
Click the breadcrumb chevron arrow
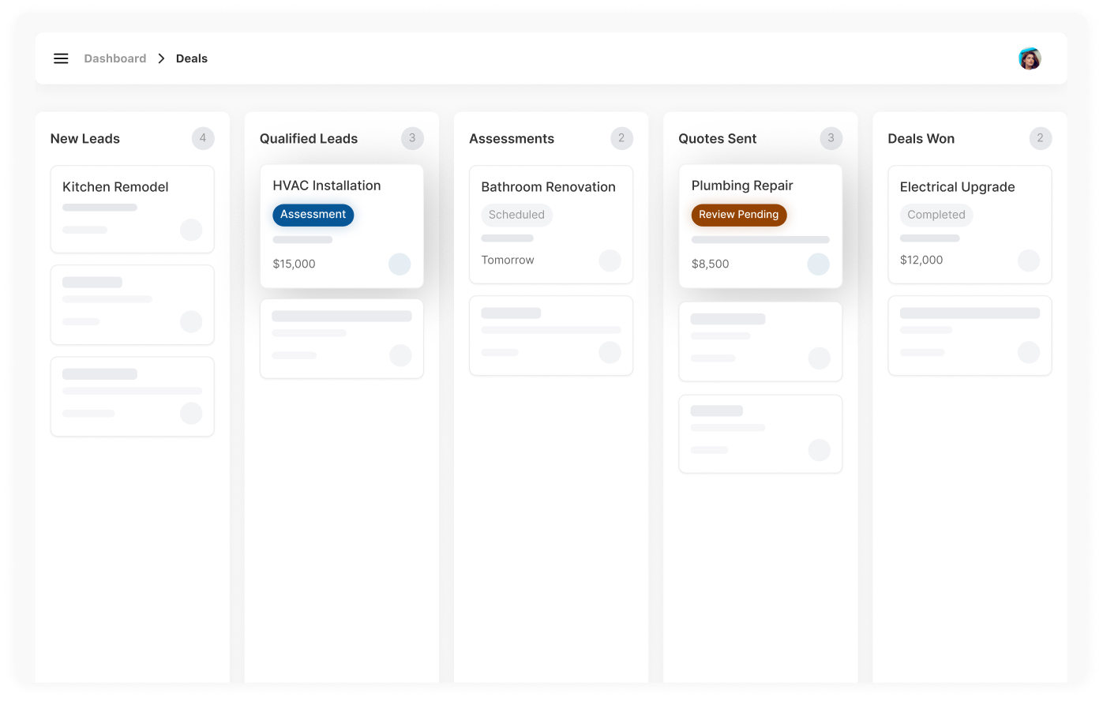click(161, 58)
